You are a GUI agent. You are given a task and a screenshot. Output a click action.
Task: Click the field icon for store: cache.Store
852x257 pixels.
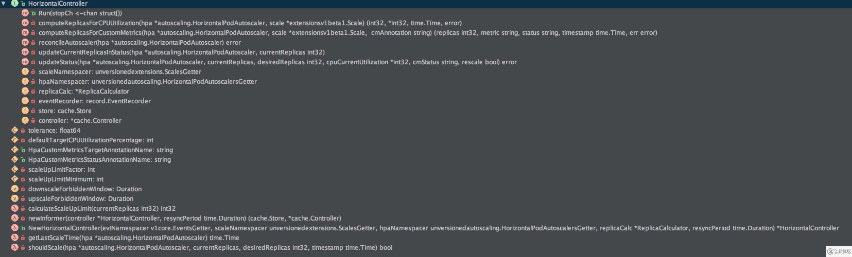(x=25, y=111)
